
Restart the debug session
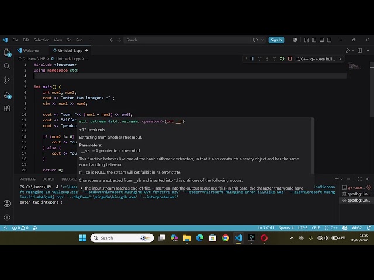tap(282, 58)
